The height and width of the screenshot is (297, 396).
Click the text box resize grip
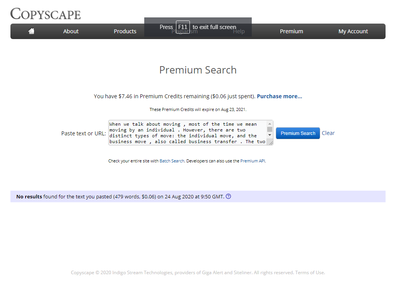[271, 143]
